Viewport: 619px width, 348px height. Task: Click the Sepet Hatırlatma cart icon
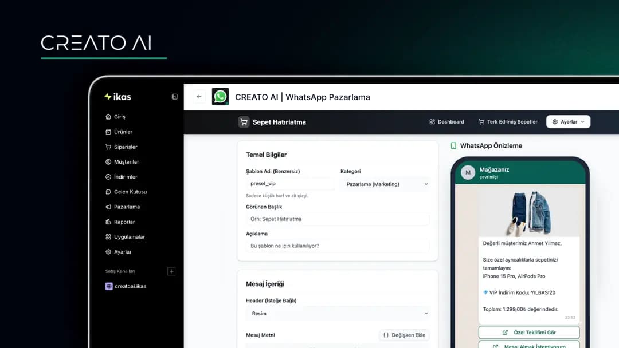(244, 122)
